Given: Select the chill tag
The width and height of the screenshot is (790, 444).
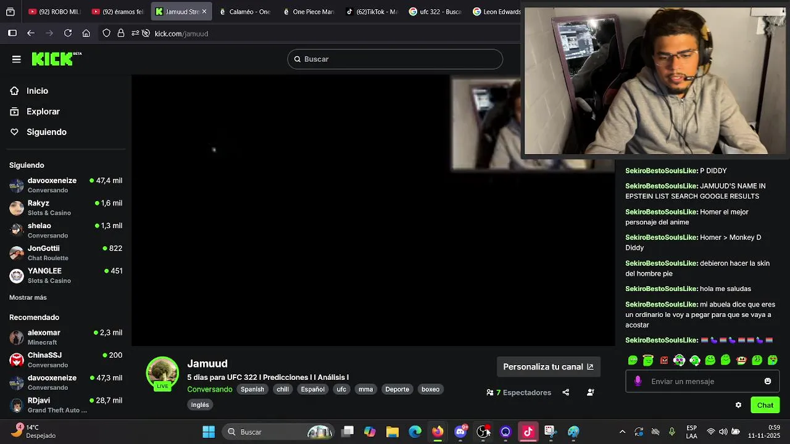Looking at the screenshot, I should tap(283, 389).
